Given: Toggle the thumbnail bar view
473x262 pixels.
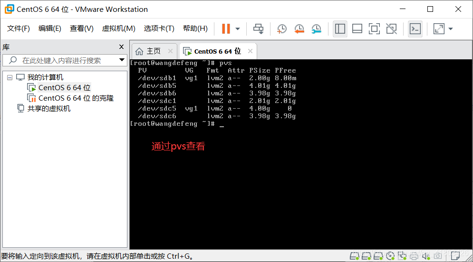Looking at the screenshot, I should click(x=357, y=29).
